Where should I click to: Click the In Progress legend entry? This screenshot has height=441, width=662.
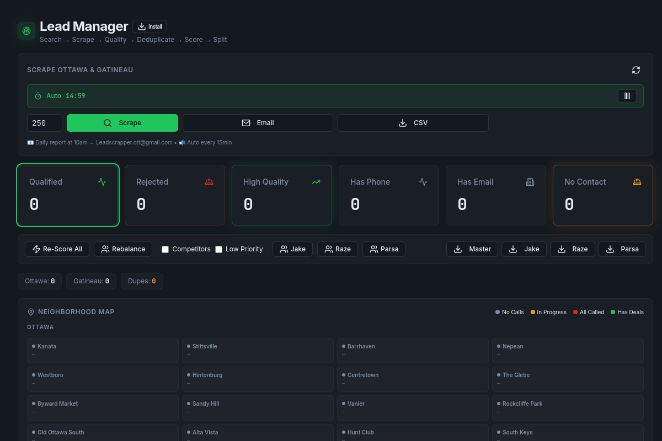point(548,312)
